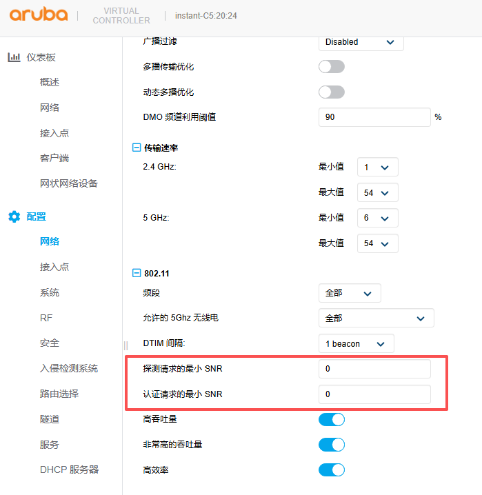Collapse the 802.11 section minus icon
This screenshot has width=482, height=495.
(x=136, y=273)
